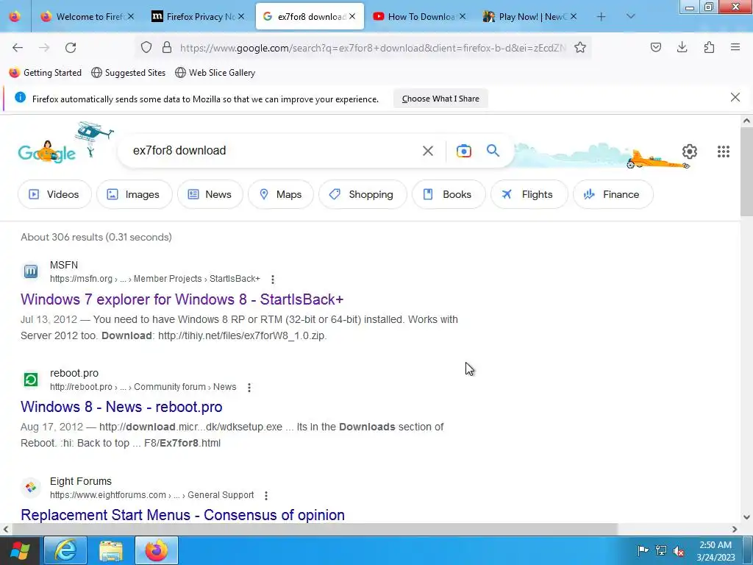Open Replacement Start Menus result link
The image size is (753, 565).
click(x=182, y=515)
